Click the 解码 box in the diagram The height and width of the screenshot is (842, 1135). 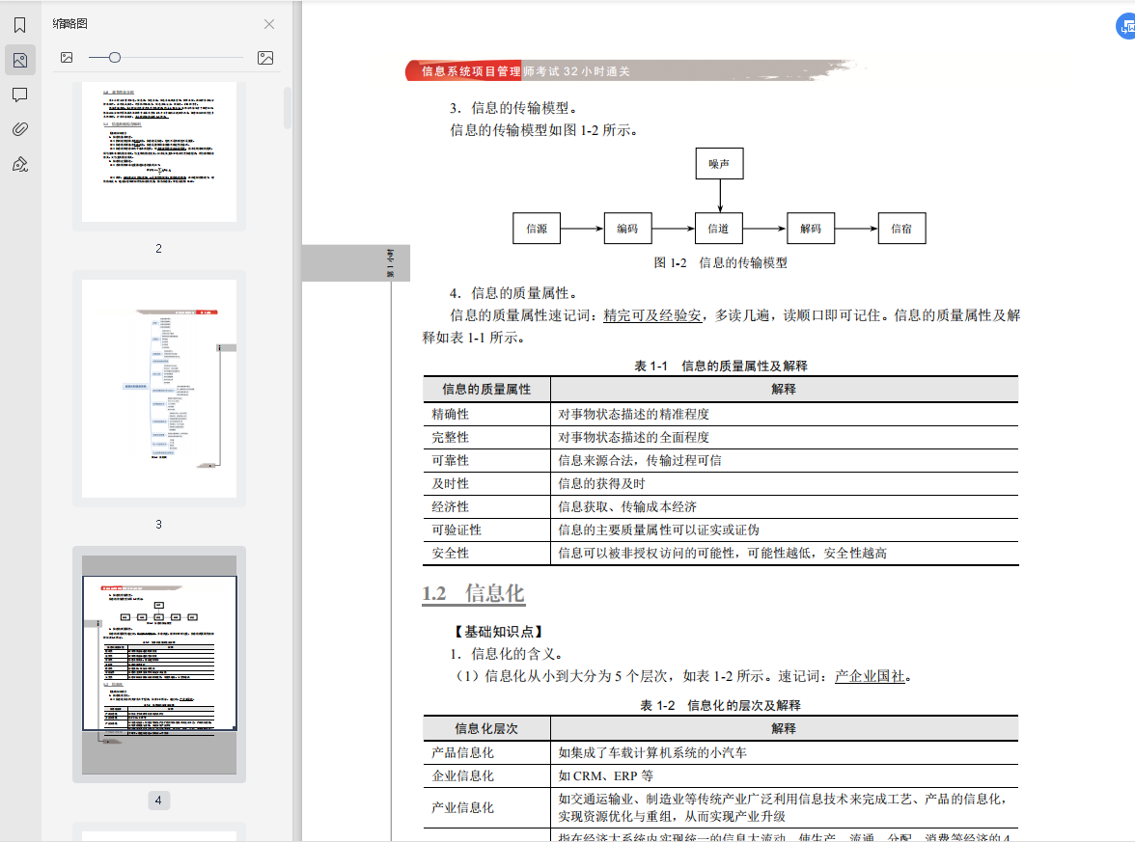811,228
